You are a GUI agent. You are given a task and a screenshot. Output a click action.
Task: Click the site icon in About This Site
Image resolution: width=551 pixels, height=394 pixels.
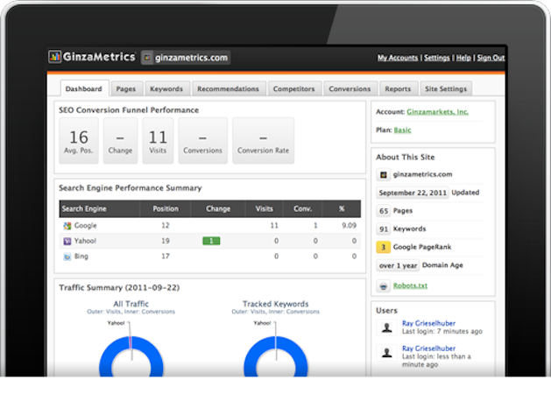(x=384, y=174)
